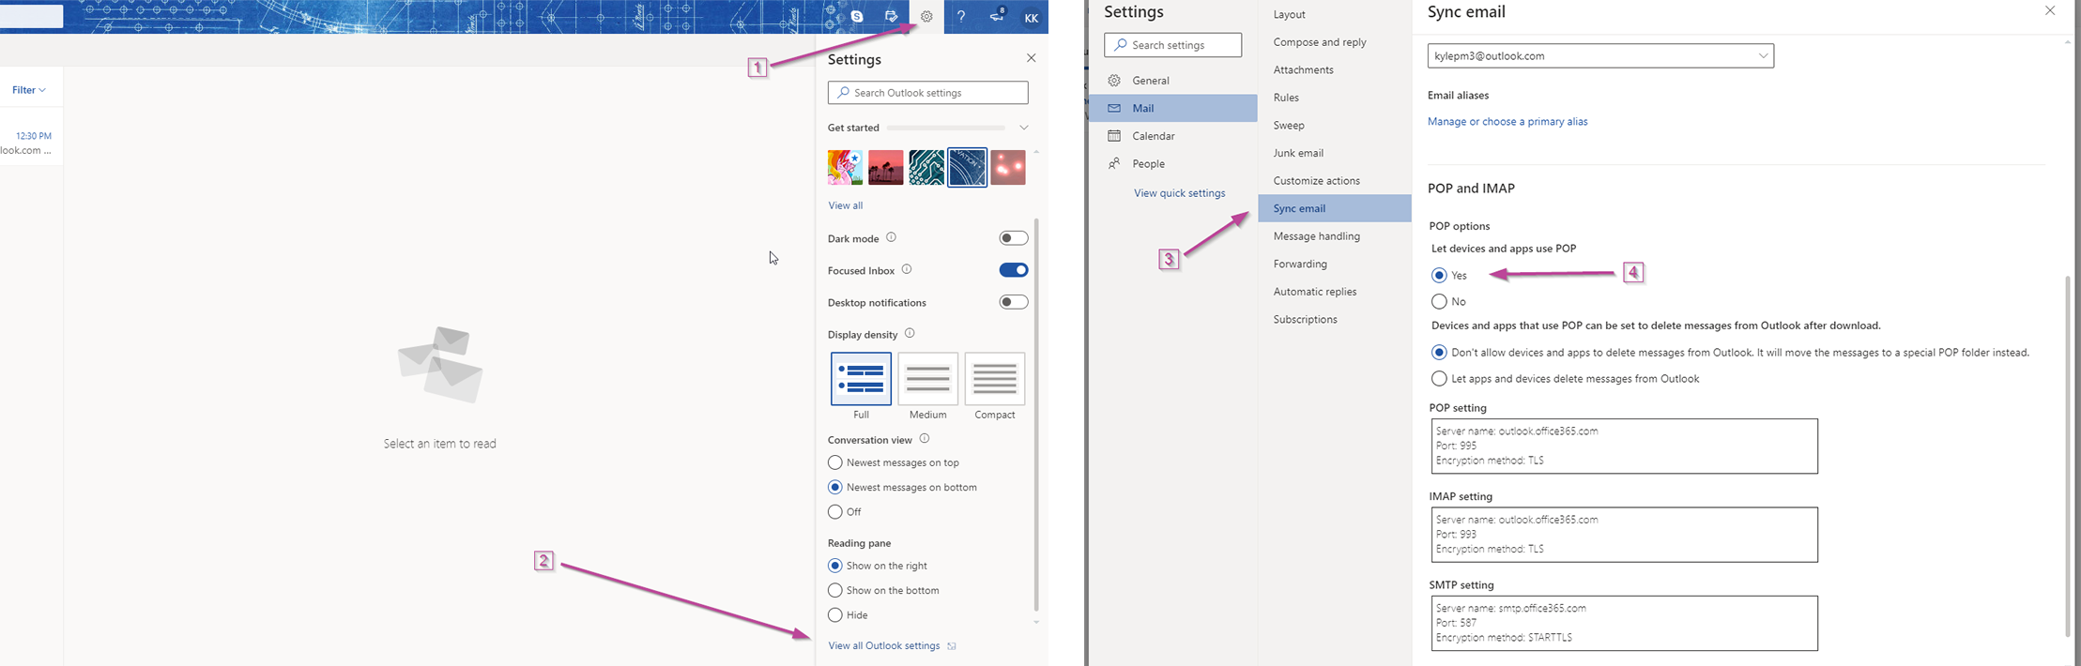Disable the Focused Inbox toggle
This screenshot has width=2081, height=666.
click(1013, 270)
